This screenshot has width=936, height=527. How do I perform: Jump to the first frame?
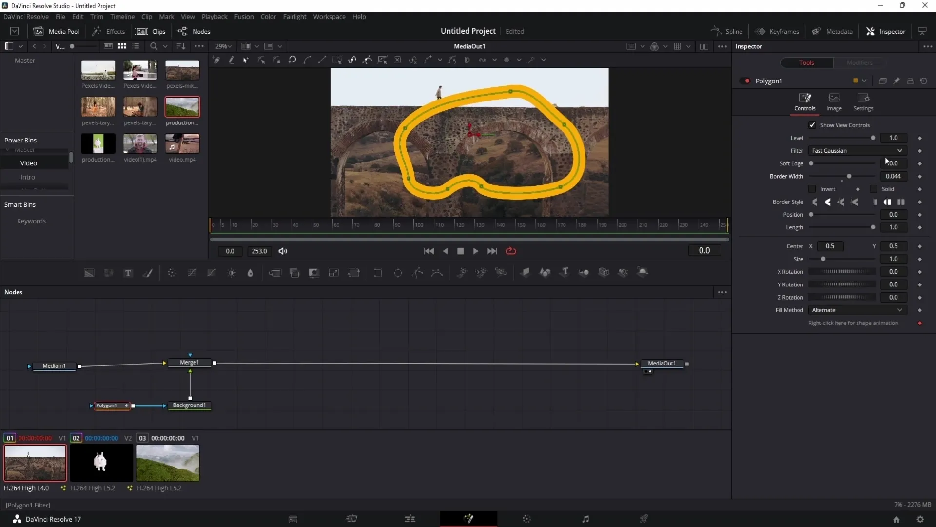click(429, 251)
